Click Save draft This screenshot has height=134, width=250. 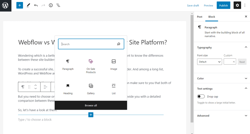(193, 5)
